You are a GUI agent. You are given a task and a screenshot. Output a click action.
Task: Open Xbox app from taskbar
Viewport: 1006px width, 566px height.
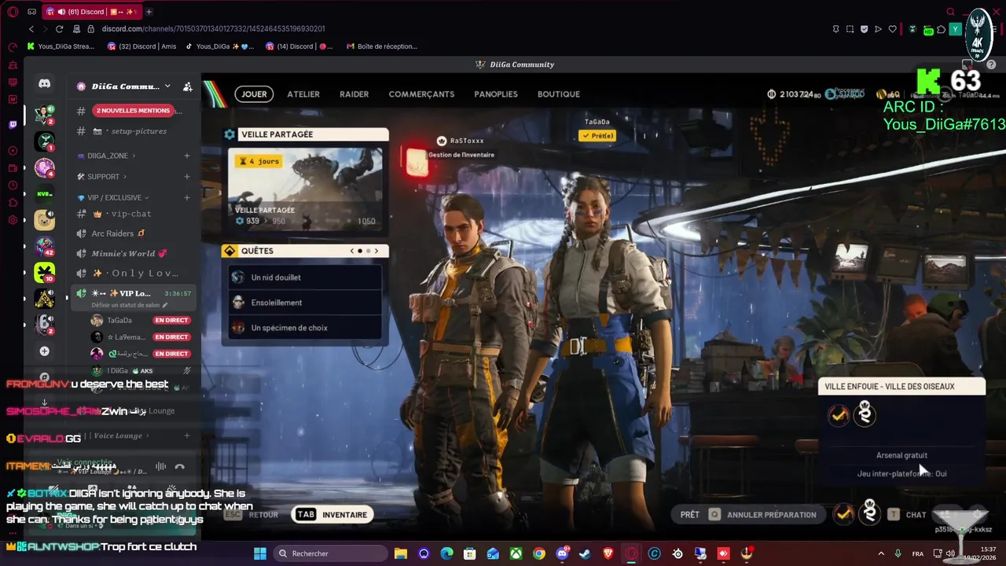click(x=516, y=553)
